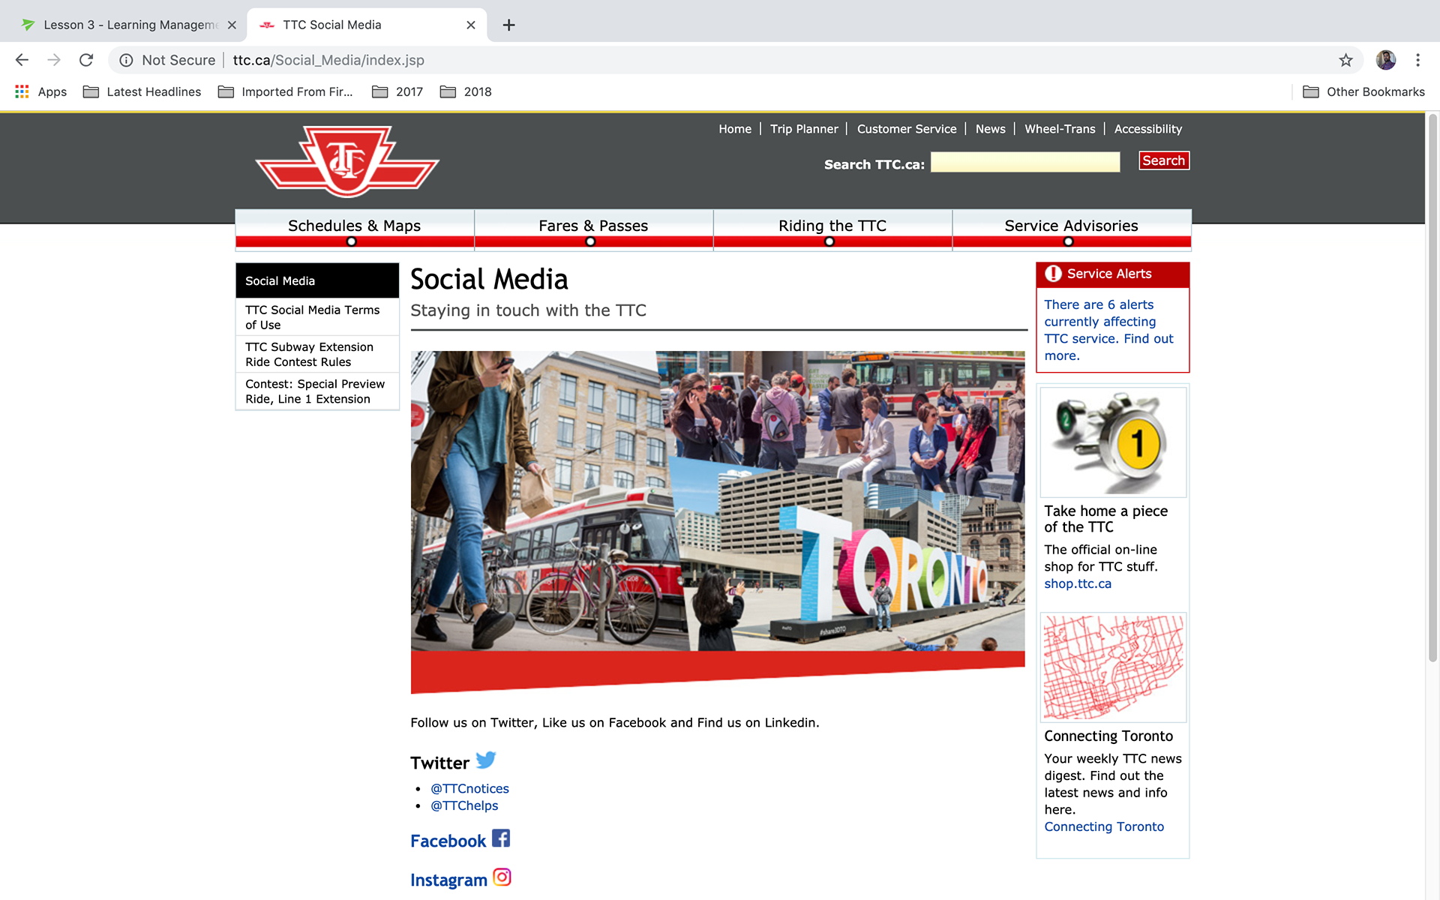Reload the page with refresh icon

click(x=86, y=60)
